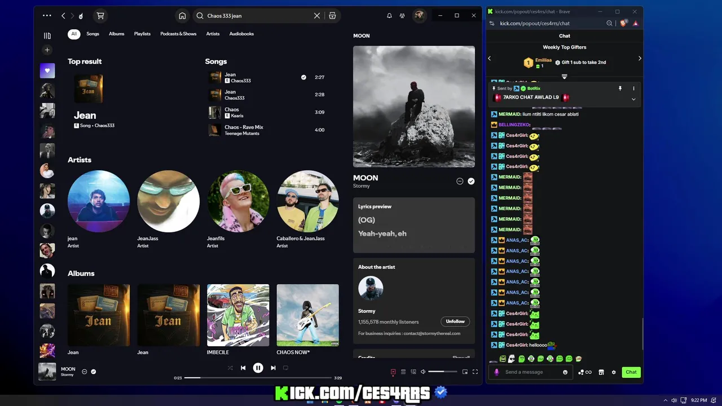Viewport: 722px width, 406px height.
Task: Toggle saved checkmark on first Jean song row
Action: 303,77
